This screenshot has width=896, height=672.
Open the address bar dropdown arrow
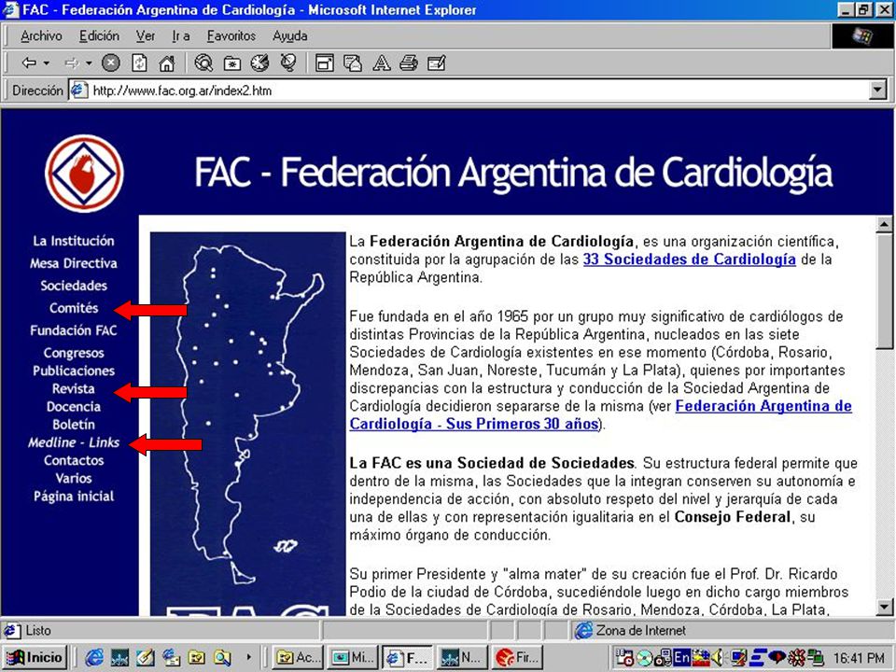click(x=877, y=90)
